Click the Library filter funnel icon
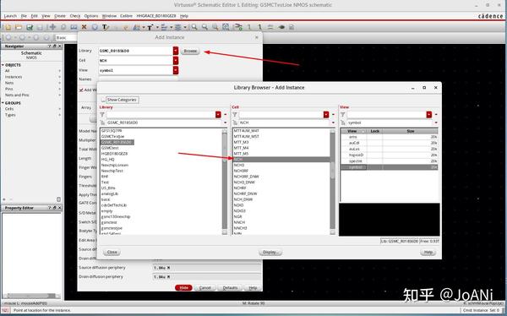This screenshot has width=507, height=316. tap(102, 115)
